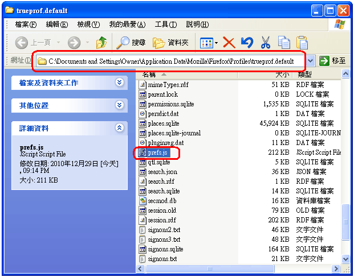This screenshot has width=354, height=277.
Task: Select the places.sqlite file icon
Action: [143, 123]
